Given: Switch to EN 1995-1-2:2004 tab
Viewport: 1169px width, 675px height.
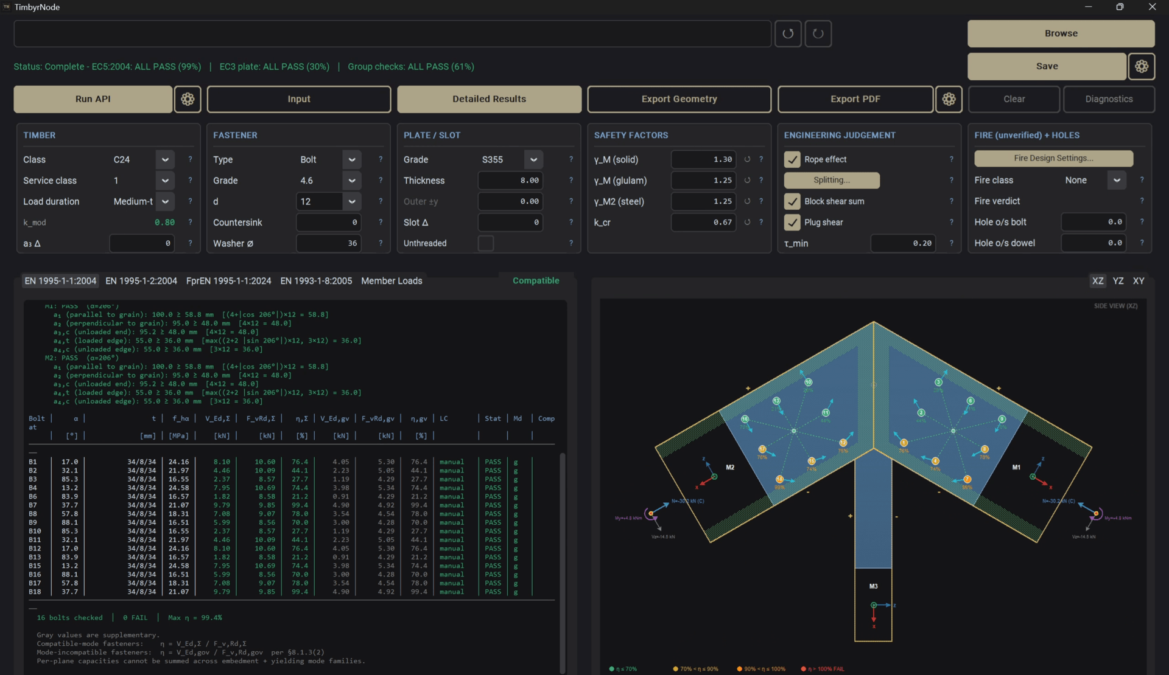Looking at the screenshot, I should [141, 281].
